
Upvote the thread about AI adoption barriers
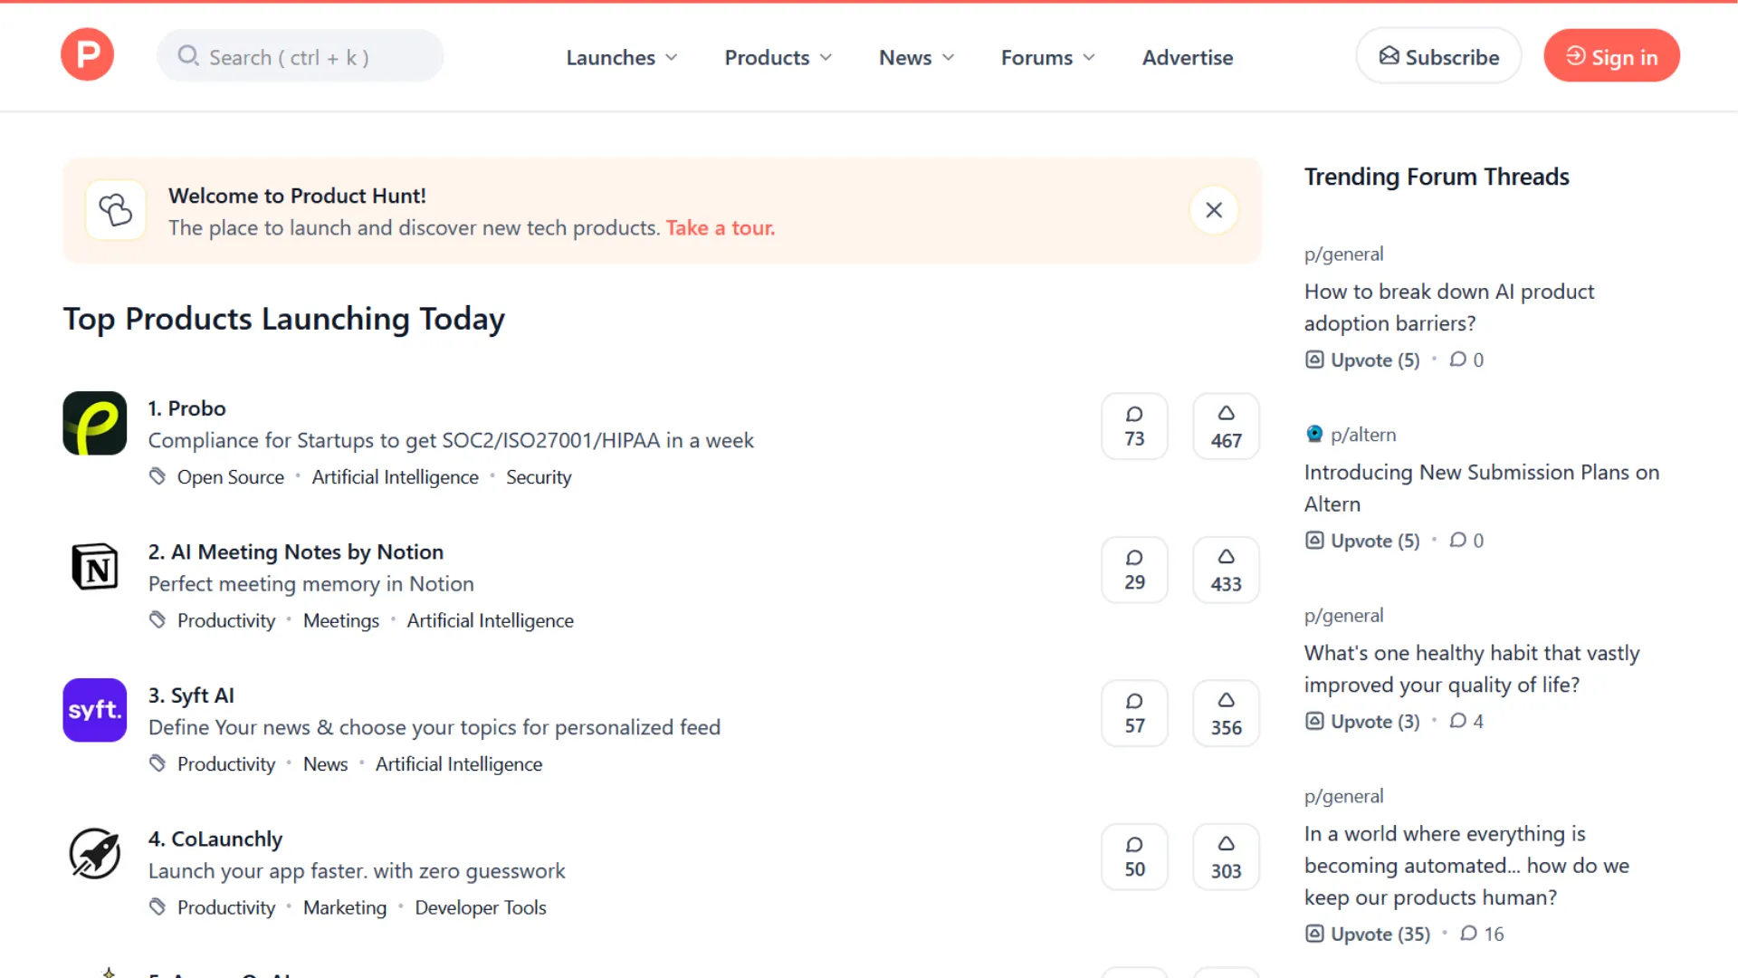pyautogui.click(x=1361, y=360)
